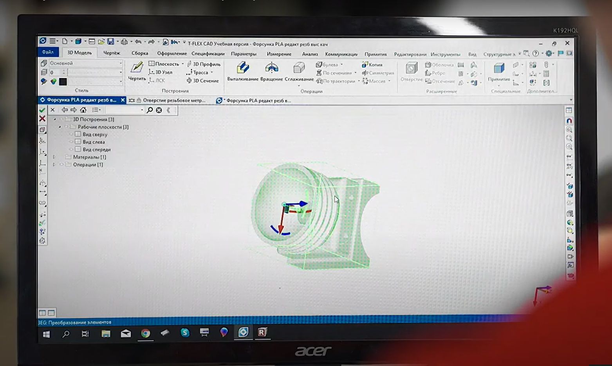Open the Примитив button in Специальные
This screenshot has width=612, height=366.
(x=499, y=72)
